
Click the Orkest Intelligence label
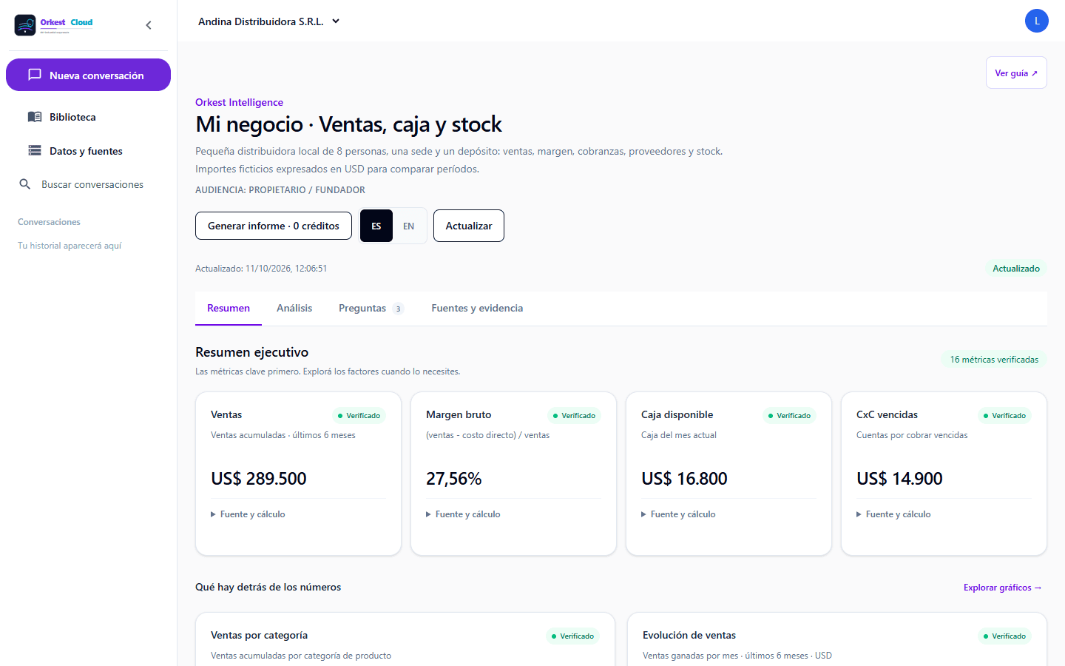(x=239, y=102)
